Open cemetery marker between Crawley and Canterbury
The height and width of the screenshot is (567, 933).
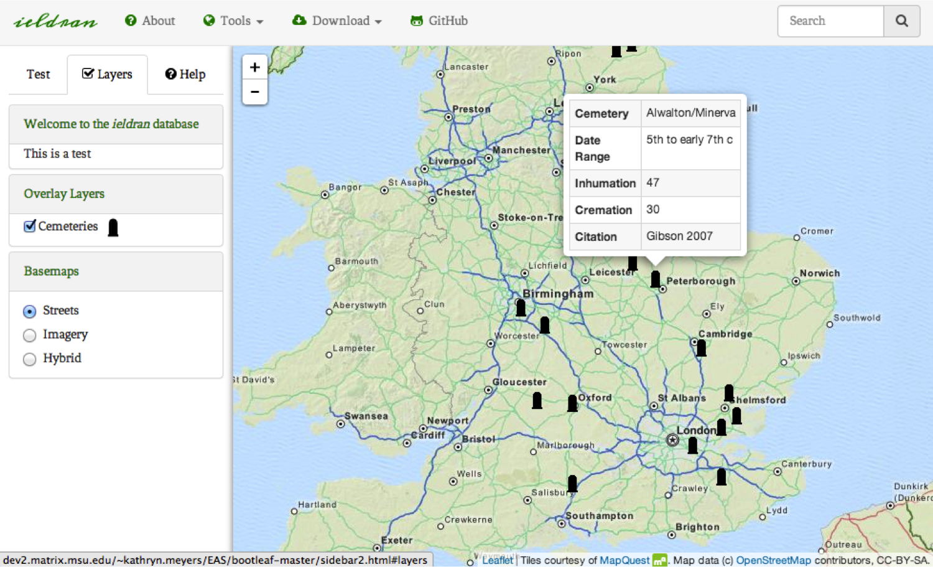click(x=722, y=477)
